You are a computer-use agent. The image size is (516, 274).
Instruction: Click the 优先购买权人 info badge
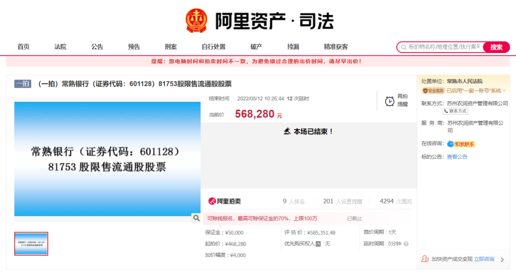318,244
